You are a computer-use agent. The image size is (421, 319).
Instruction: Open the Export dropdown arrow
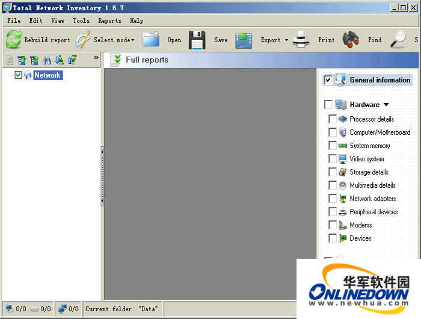click(286, 40)
